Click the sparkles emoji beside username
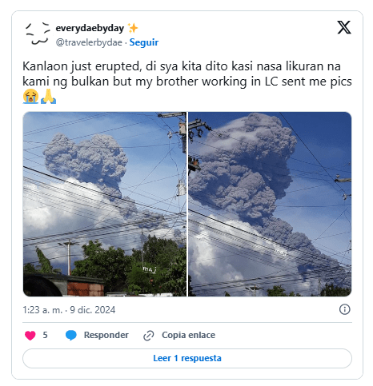 click(133, 28)
